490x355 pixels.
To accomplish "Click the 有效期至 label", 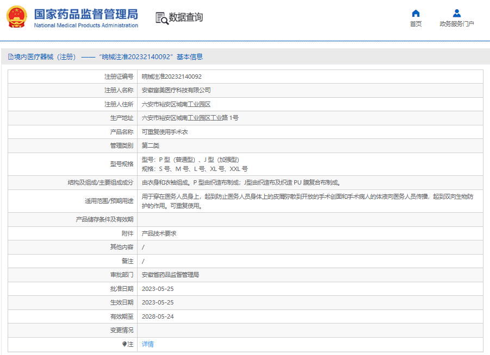I will 122,316.
